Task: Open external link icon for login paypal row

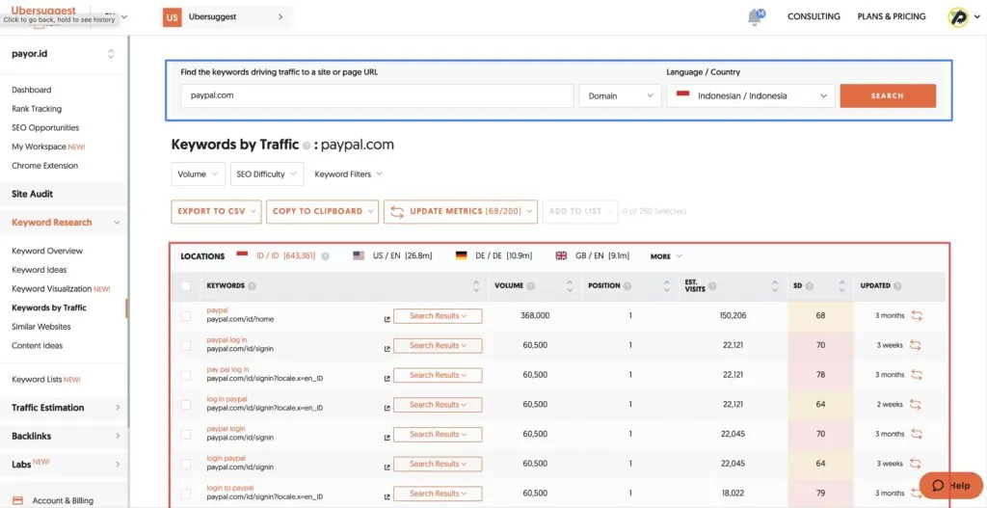Action: (387, 468)
